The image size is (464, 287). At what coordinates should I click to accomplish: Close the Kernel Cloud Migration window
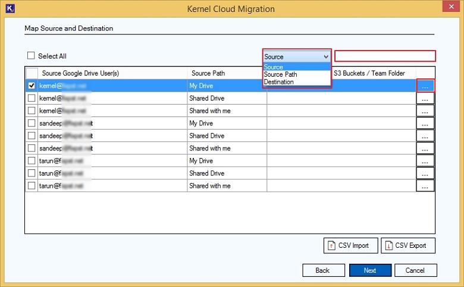point(451,7)
